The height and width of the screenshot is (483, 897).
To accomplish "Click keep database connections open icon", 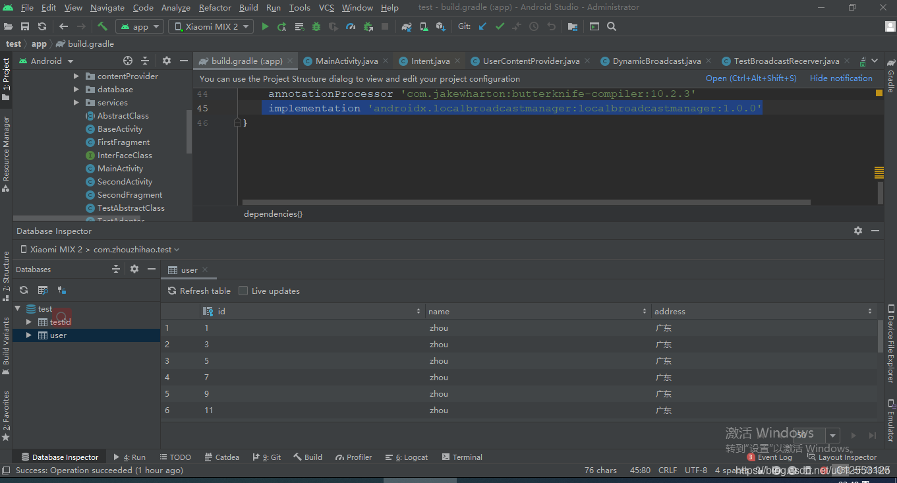I will click(x=62, y=290).
